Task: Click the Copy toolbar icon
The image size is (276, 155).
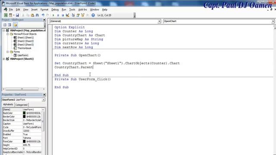Action: click(28, 15)
